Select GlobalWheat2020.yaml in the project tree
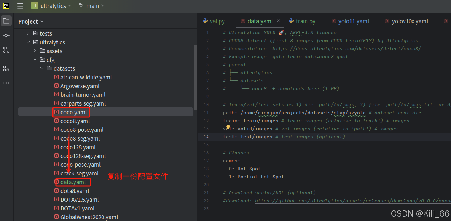 (89, 217)
